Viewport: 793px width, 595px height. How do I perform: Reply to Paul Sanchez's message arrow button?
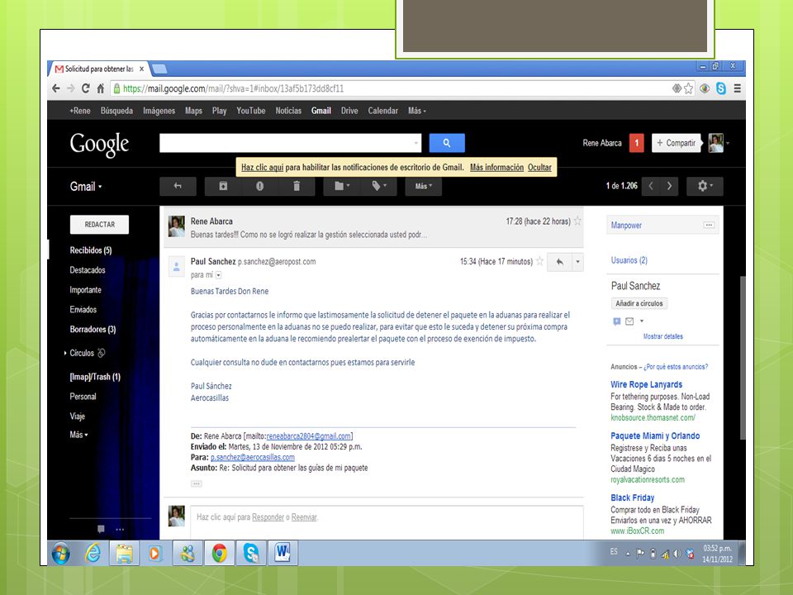coord(559,262)
